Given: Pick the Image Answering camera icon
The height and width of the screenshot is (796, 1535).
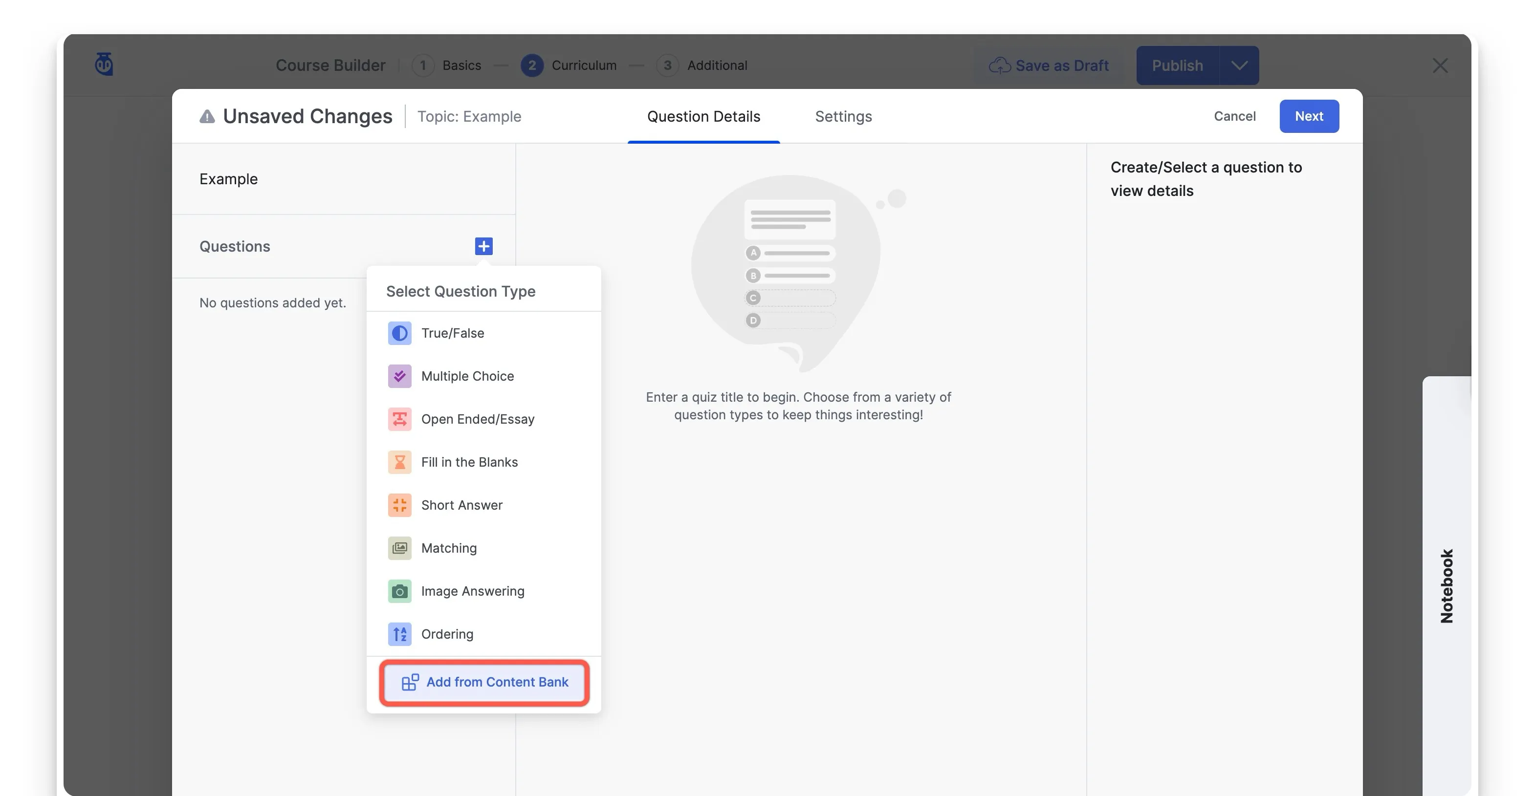Looking at the screenshot, I should (x=399, y=591).
